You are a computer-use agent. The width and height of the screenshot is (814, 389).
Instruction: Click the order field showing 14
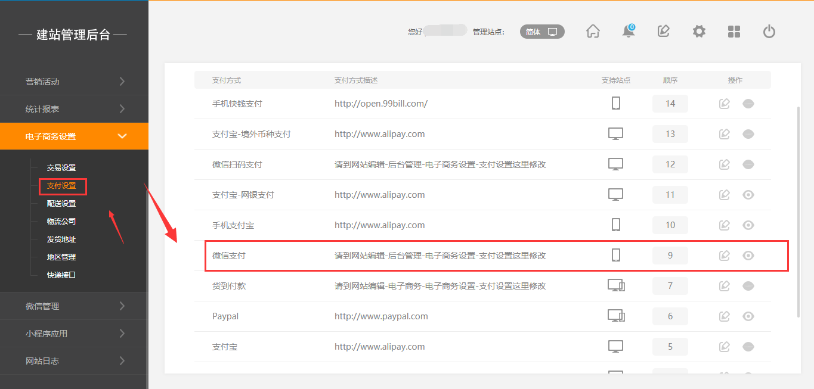(670, 104)
